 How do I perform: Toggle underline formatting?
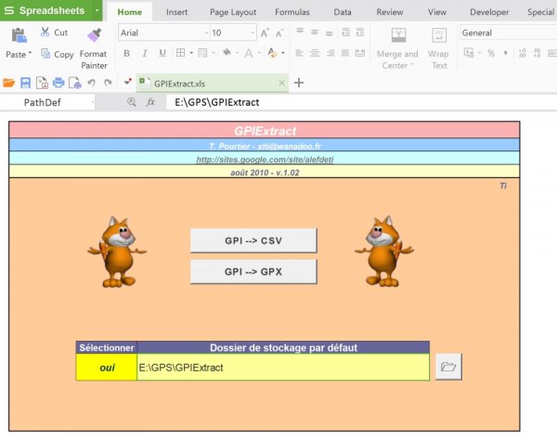162,54
